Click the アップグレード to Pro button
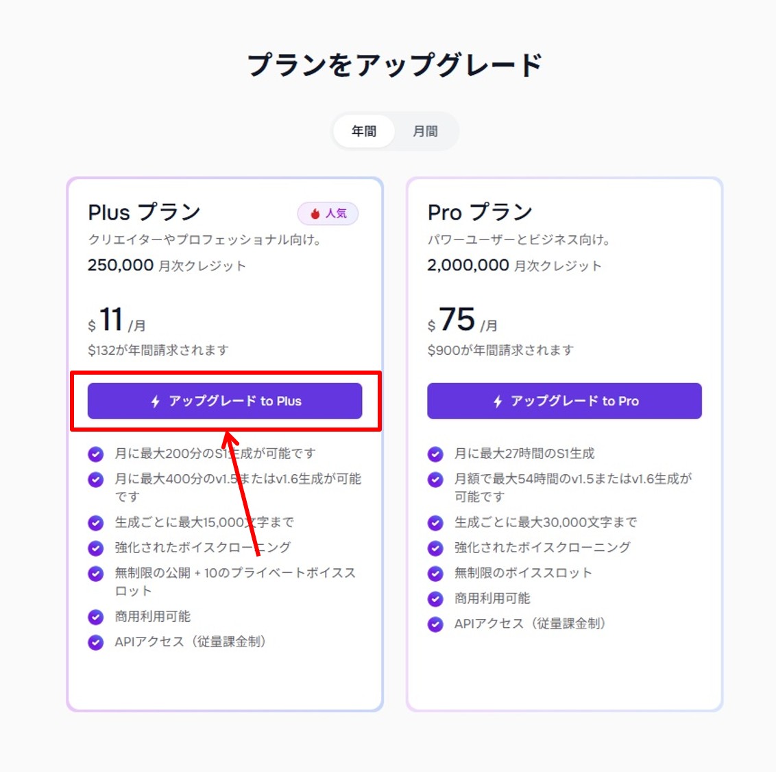776x772 pixels. [x=564, y=401]
